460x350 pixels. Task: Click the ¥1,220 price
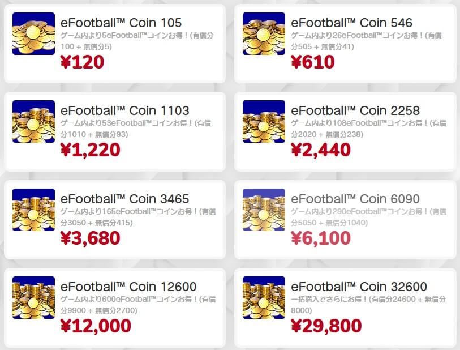pos(90,150)
